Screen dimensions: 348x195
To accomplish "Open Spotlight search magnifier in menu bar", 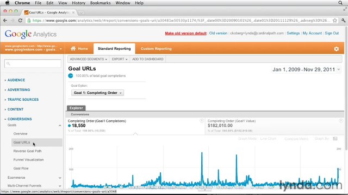I will (x=340, y=3).
